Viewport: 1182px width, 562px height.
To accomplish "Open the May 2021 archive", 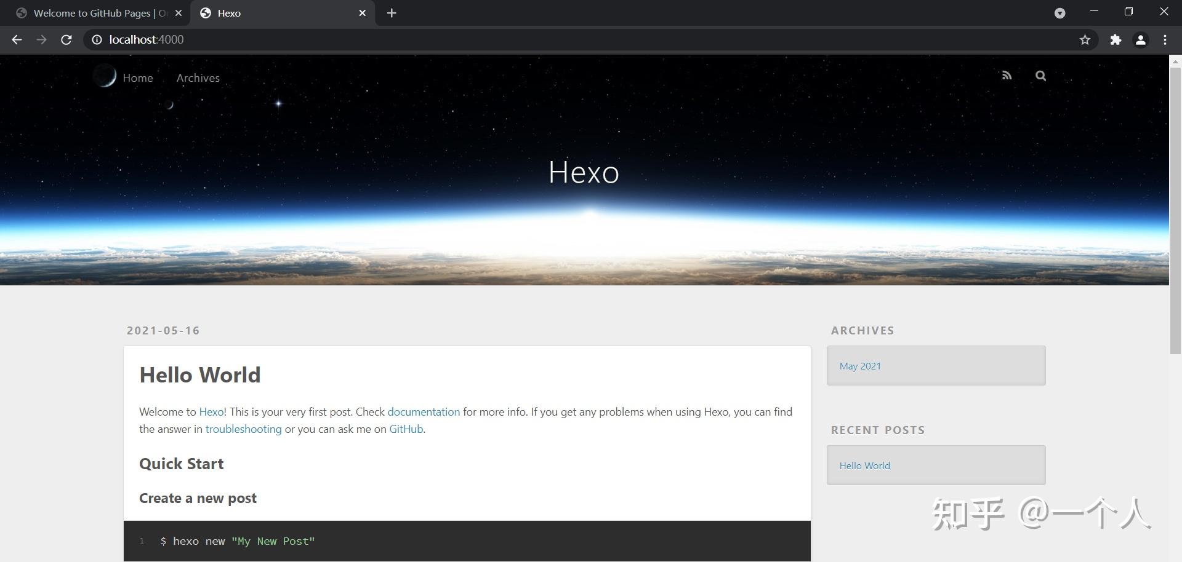I will point(860,365).
